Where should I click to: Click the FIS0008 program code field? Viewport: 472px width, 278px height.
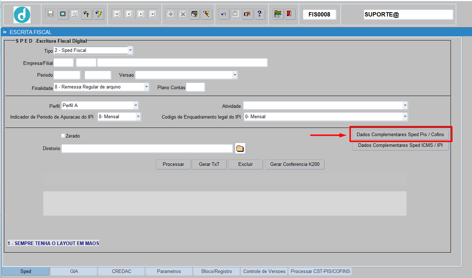click(320, 14)
